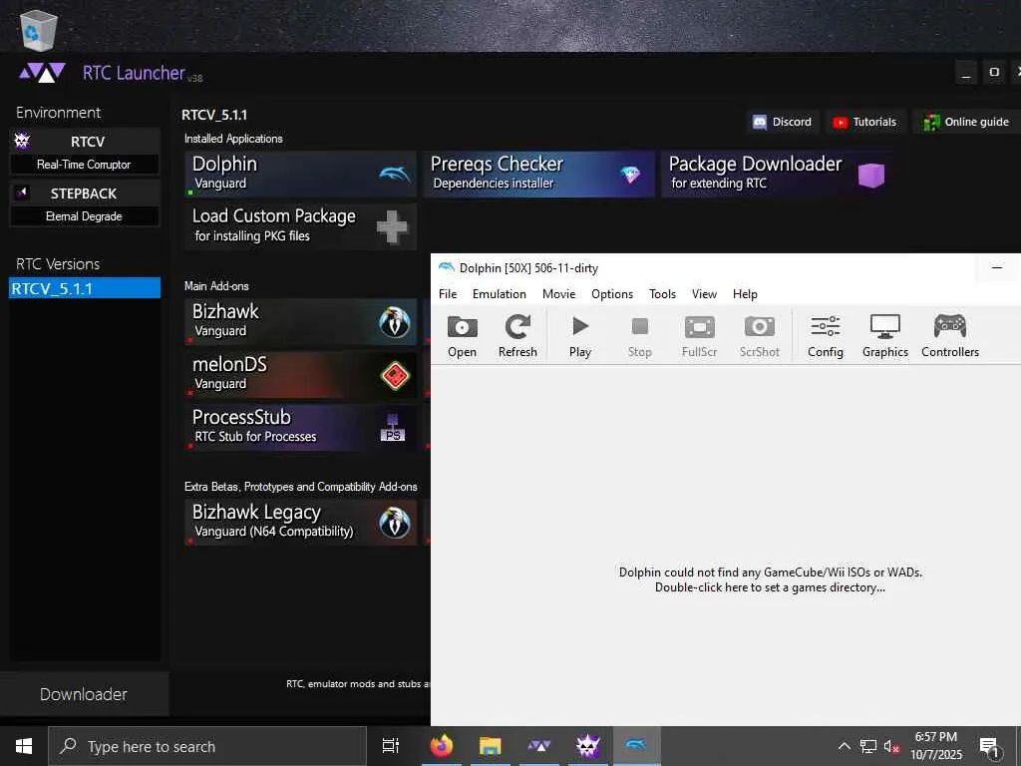Click the network tray icon
Screen dimensions: 1021x766
point(868,746)
